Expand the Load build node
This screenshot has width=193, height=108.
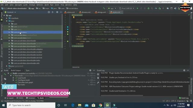pos(13,78)
